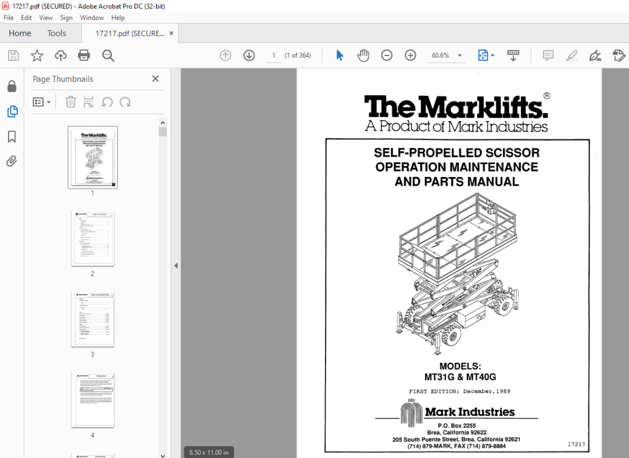This screenshot has height=458, width=629.
Task: Click the Save file icon
Action: tap(14, 55)
